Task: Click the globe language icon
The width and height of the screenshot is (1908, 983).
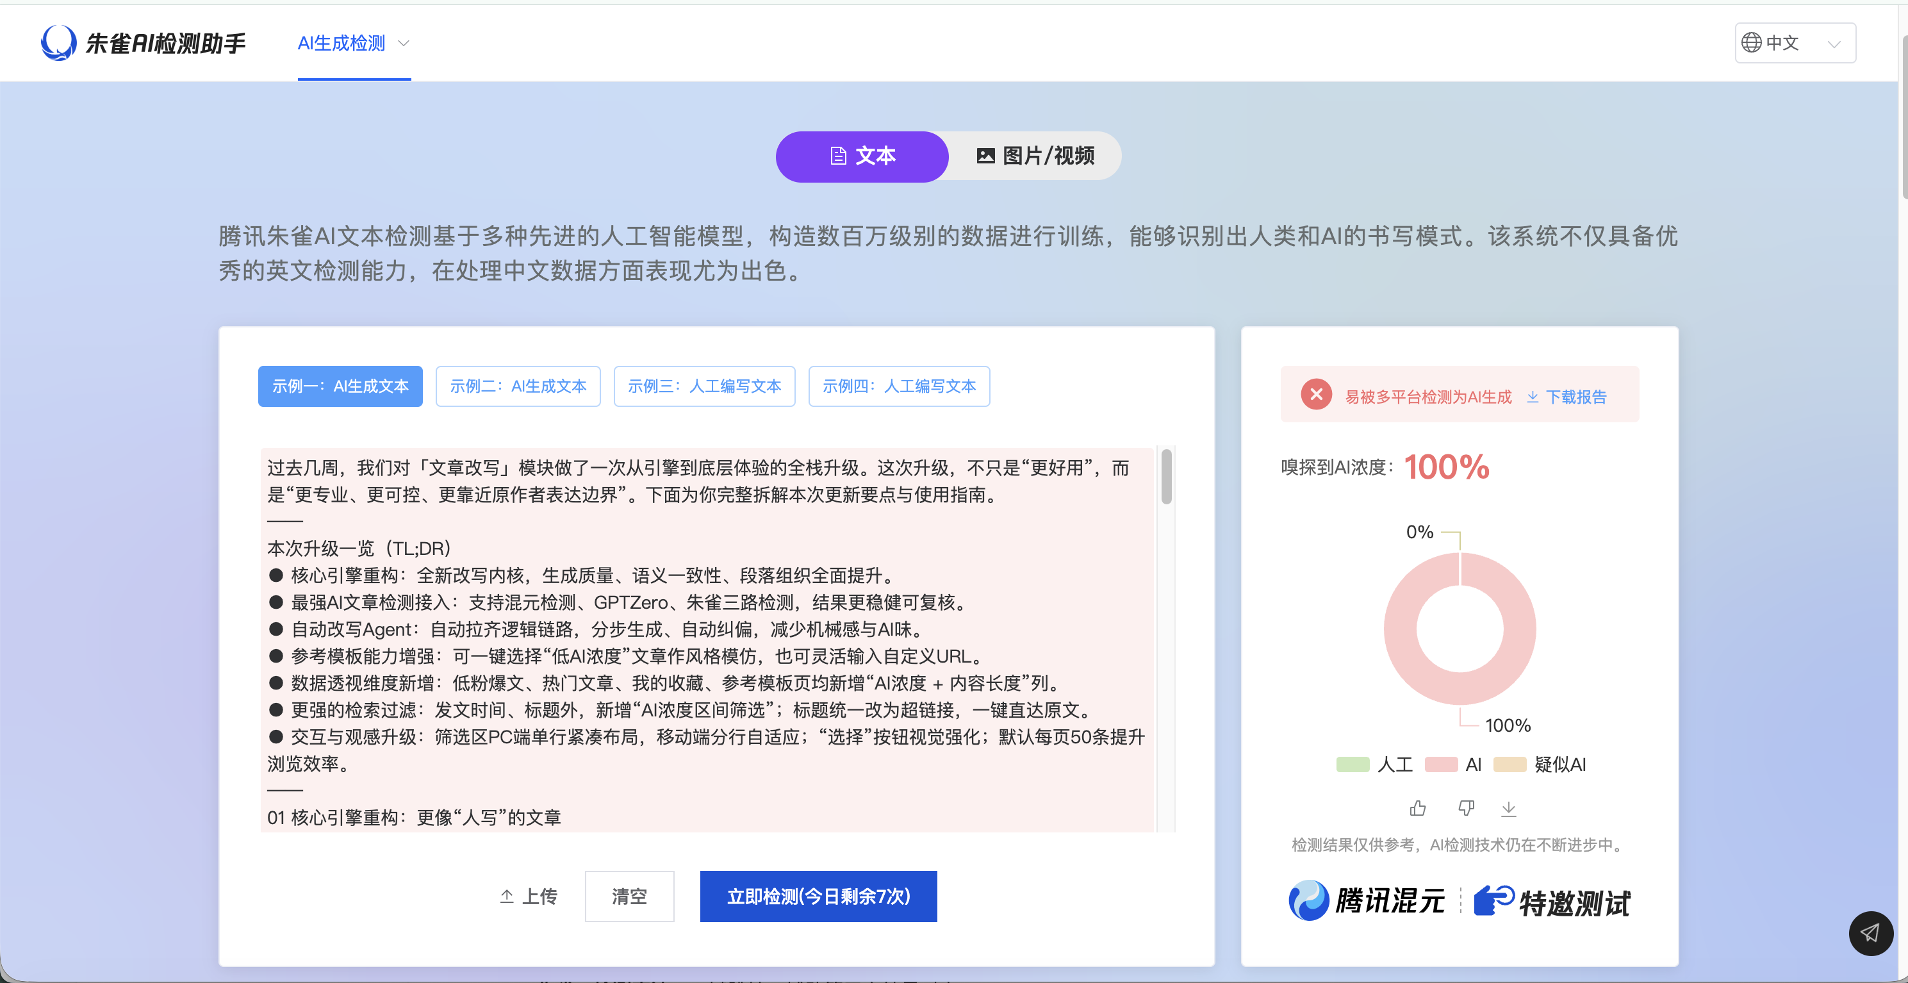Action: [1751, 43]
